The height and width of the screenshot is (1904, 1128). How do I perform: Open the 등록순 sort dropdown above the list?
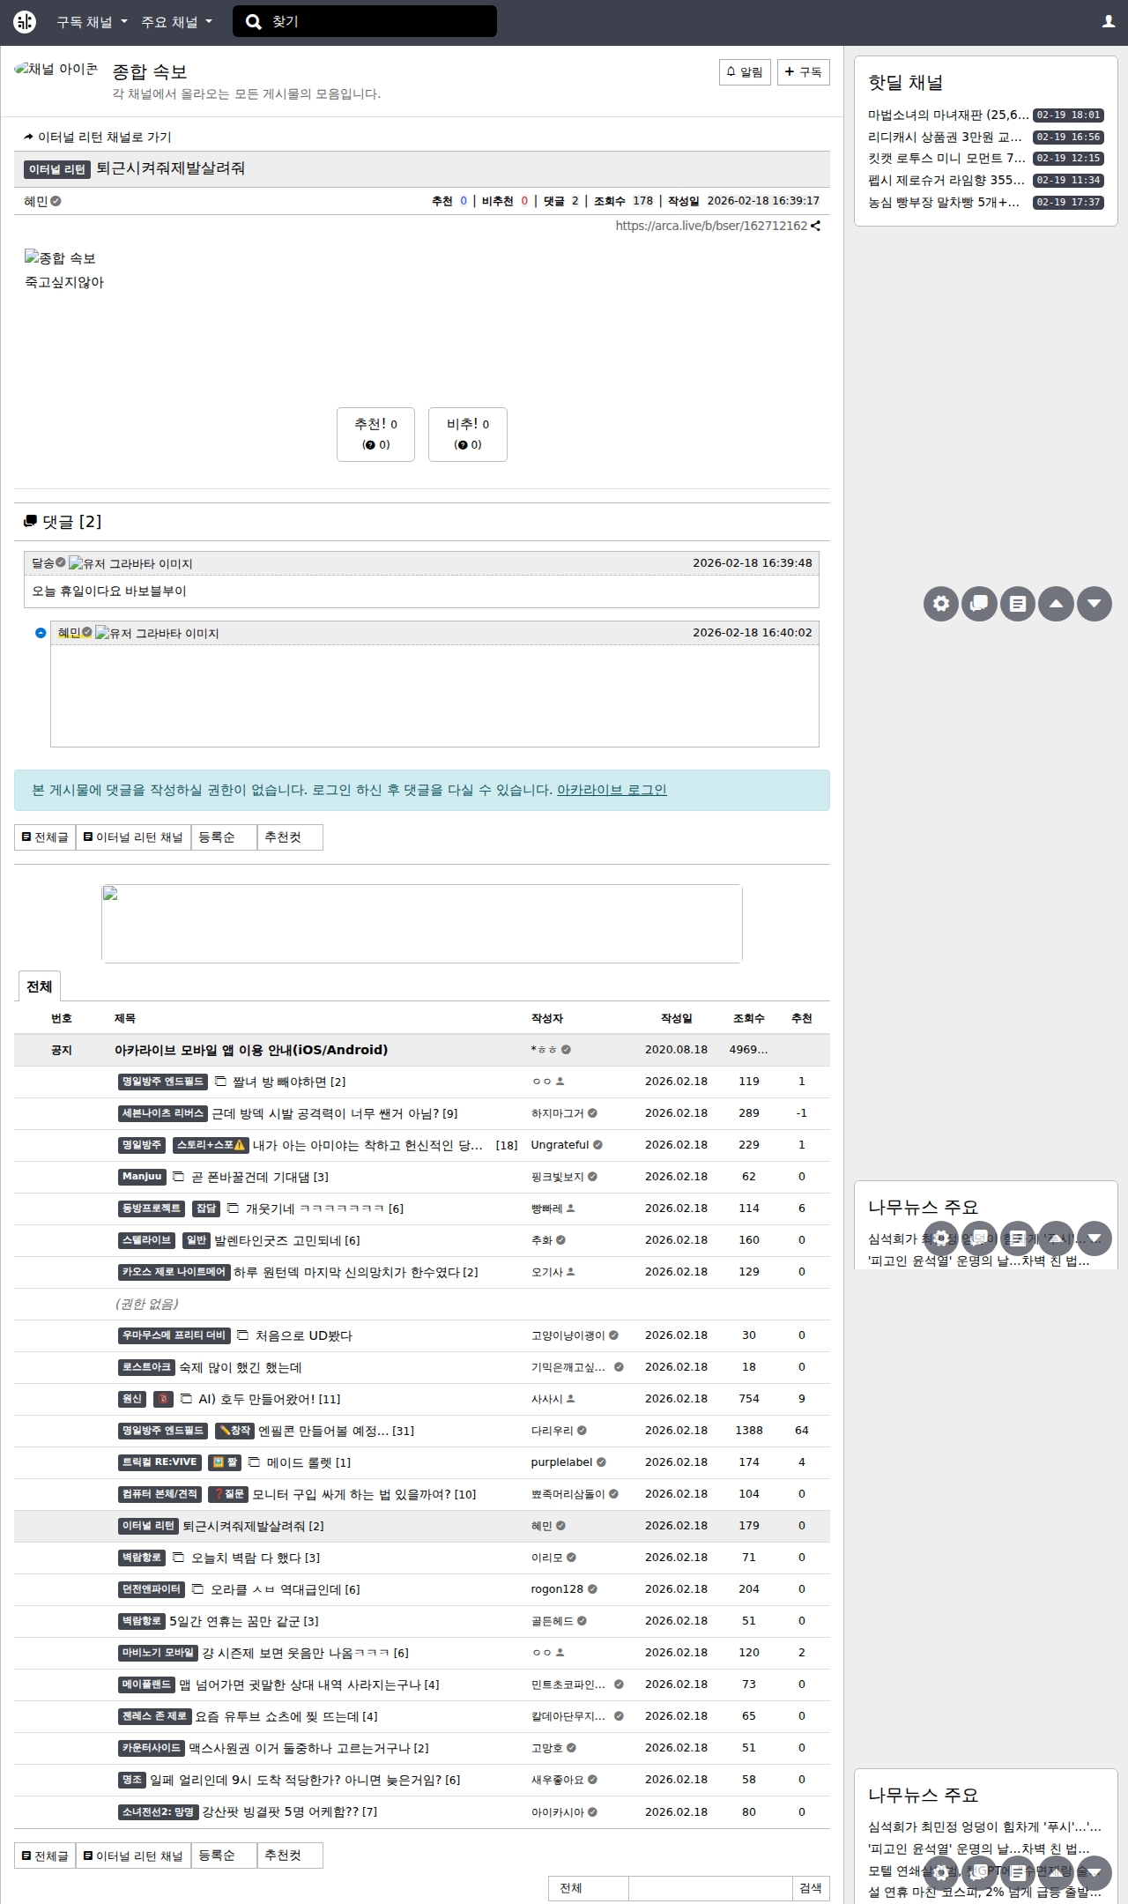point(224,837)
